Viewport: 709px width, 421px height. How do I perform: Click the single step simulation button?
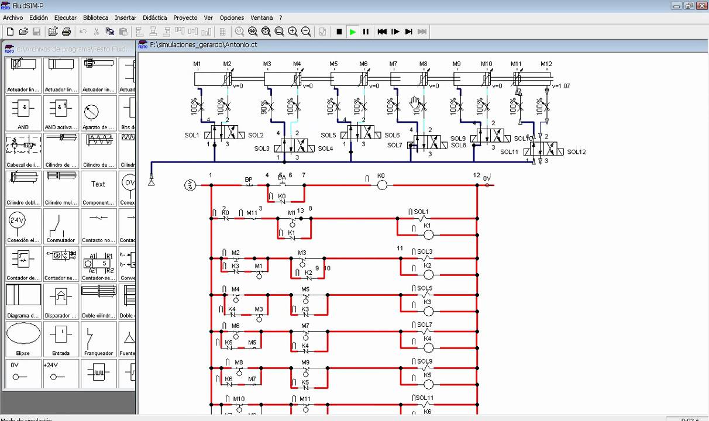coord(395,32)
